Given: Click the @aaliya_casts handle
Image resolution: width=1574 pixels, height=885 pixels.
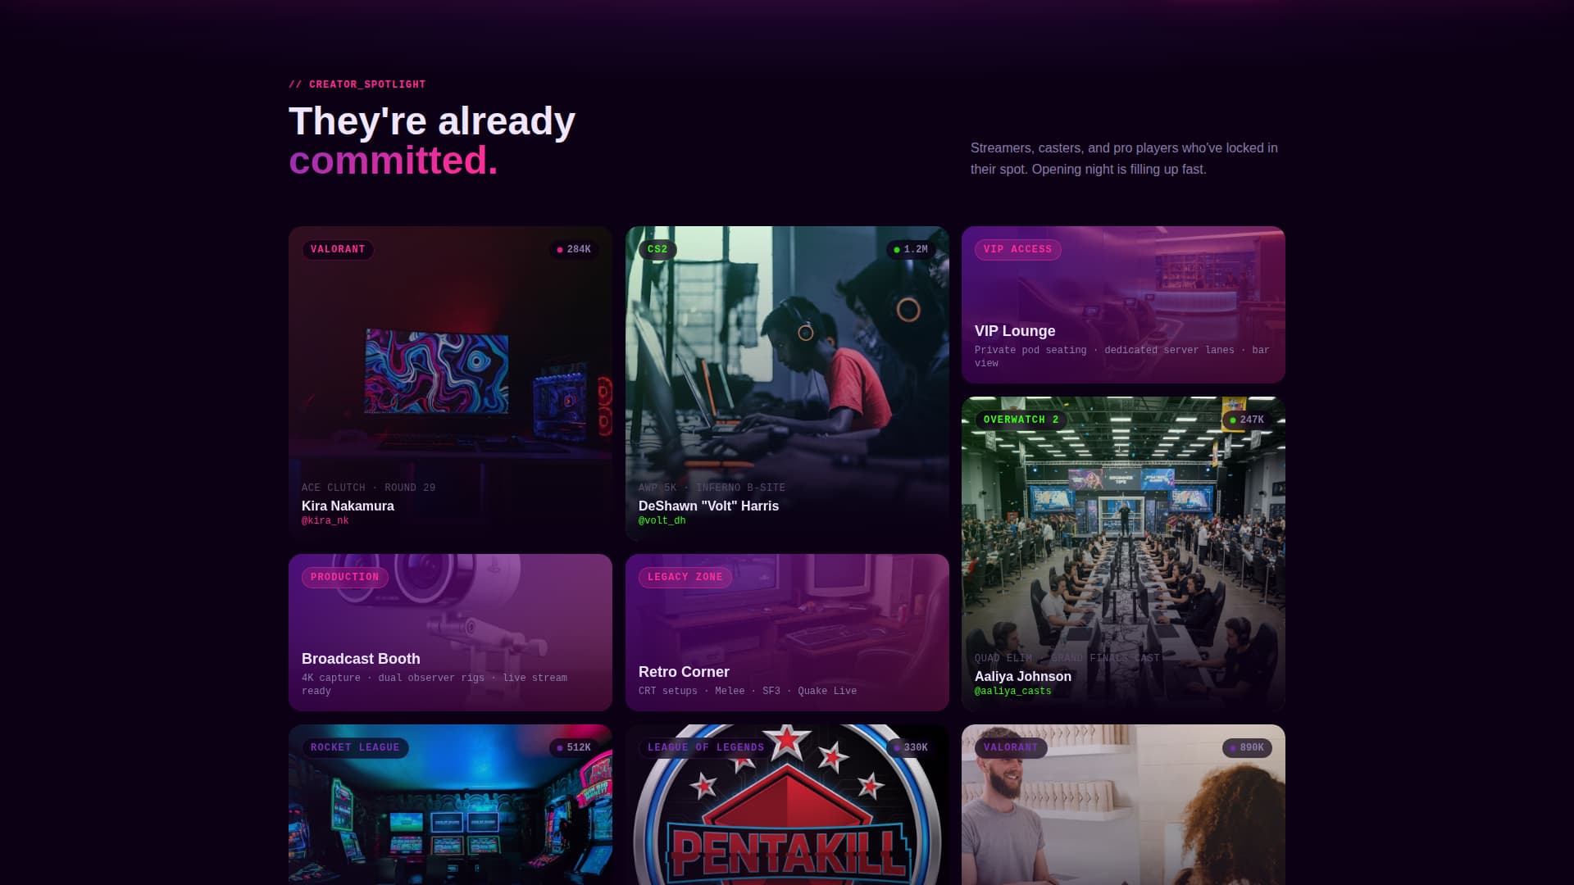Looking at the screenshot, I should pyautogui.click(x=1012, y=691).
